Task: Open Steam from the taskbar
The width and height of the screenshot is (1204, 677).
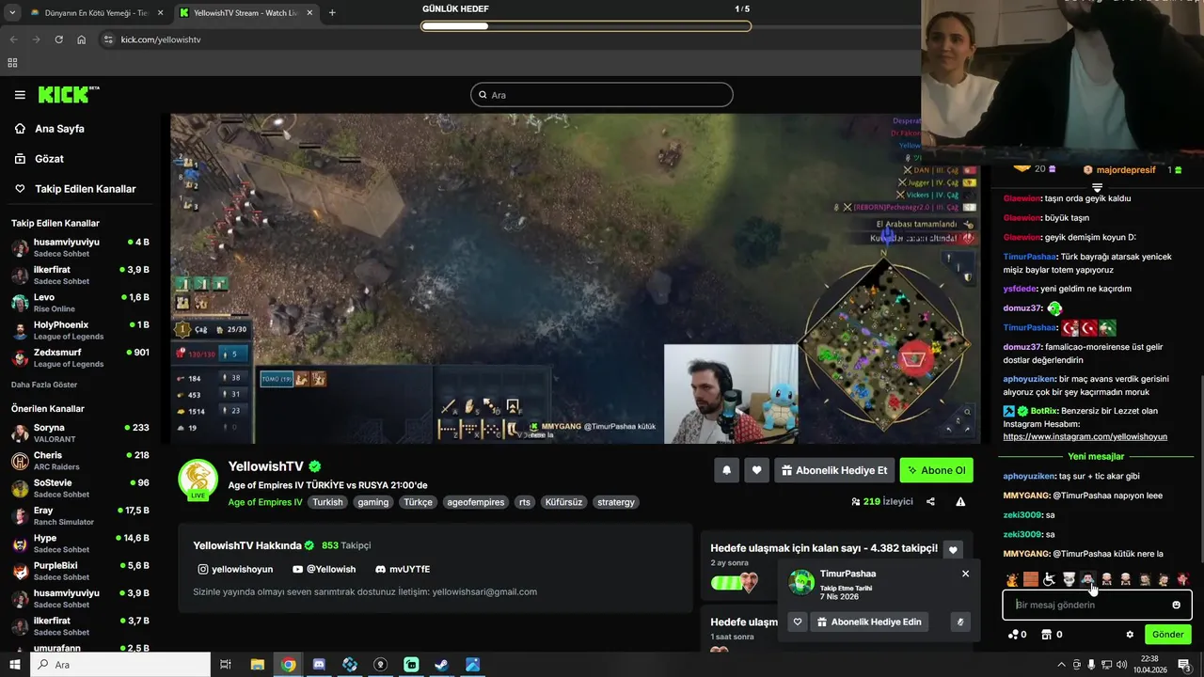Action: click(441, 665)
